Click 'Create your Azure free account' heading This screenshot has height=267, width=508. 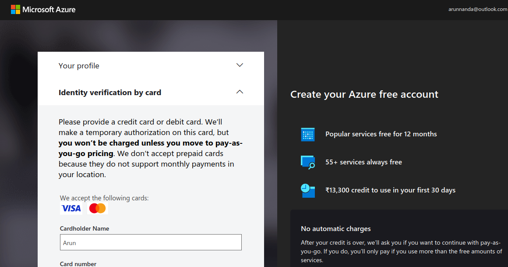(364, 94)
